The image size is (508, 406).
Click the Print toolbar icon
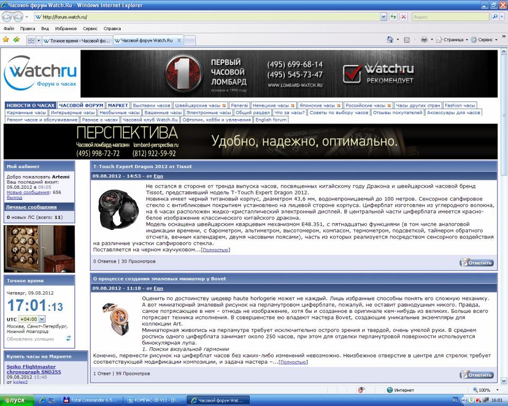click(x=424, y=40)
